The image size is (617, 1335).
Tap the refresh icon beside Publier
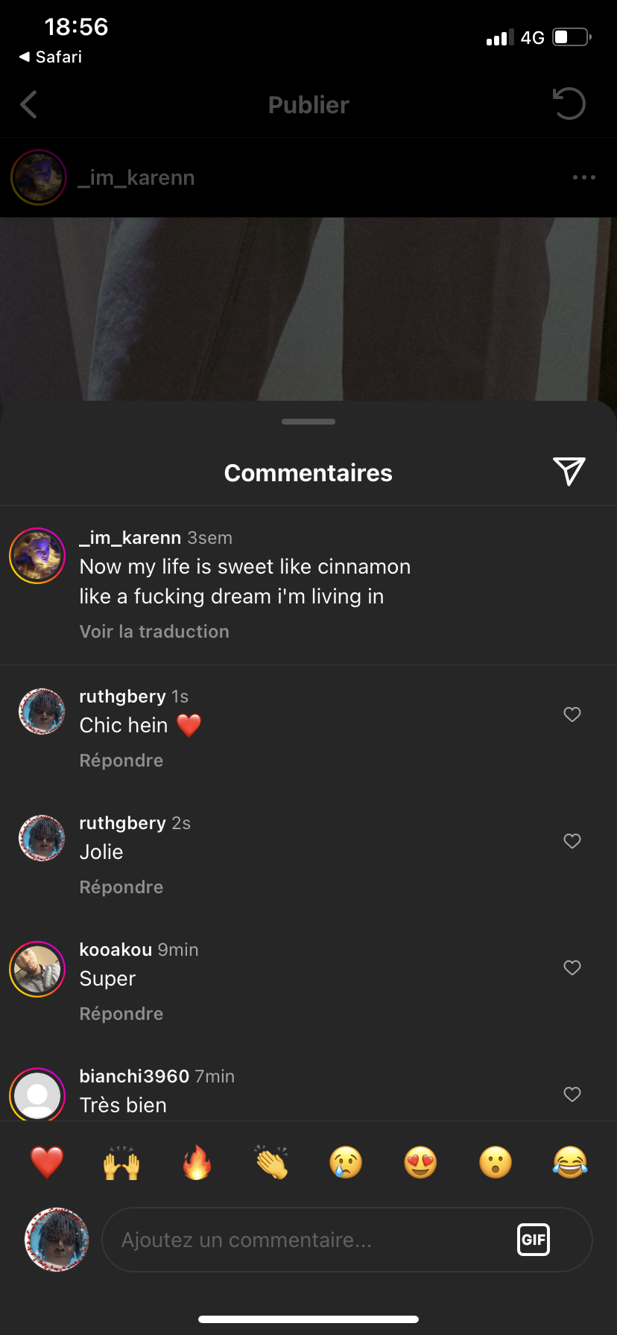coord(569,104)
